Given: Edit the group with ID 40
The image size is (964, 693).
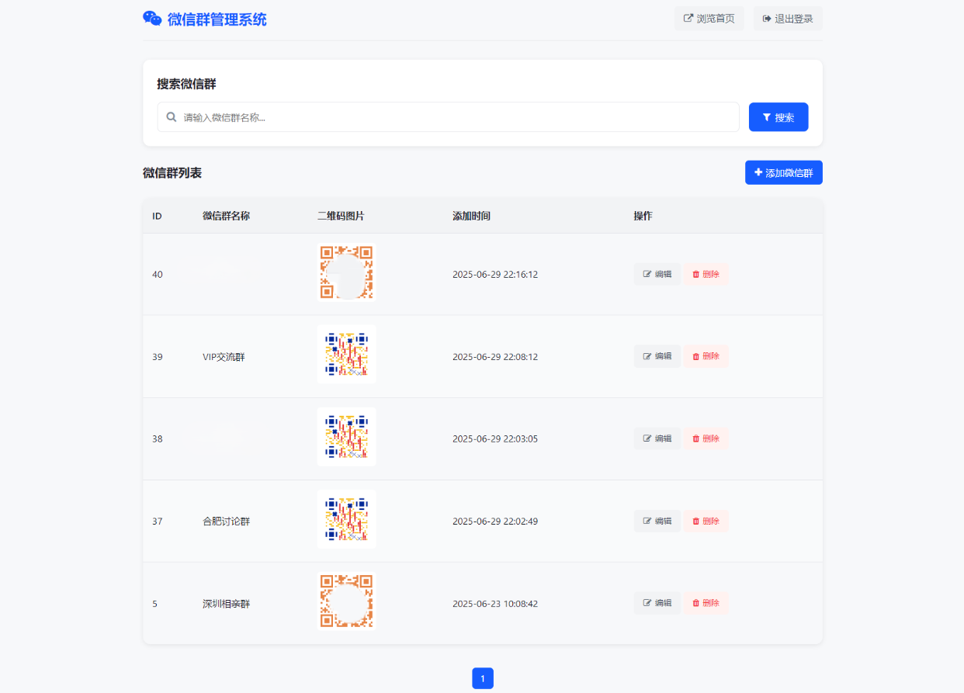Looking at the screenshot, I should [x=657, y=274].
